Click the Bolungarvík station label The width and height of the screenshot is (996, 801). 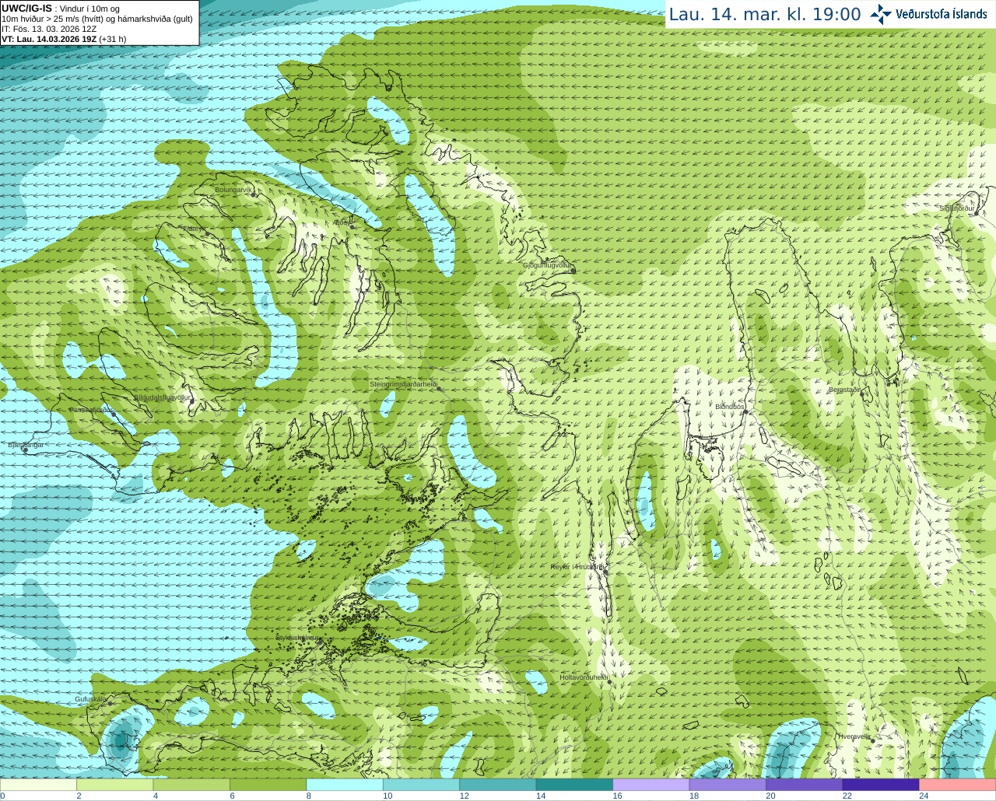coord(233,190)
